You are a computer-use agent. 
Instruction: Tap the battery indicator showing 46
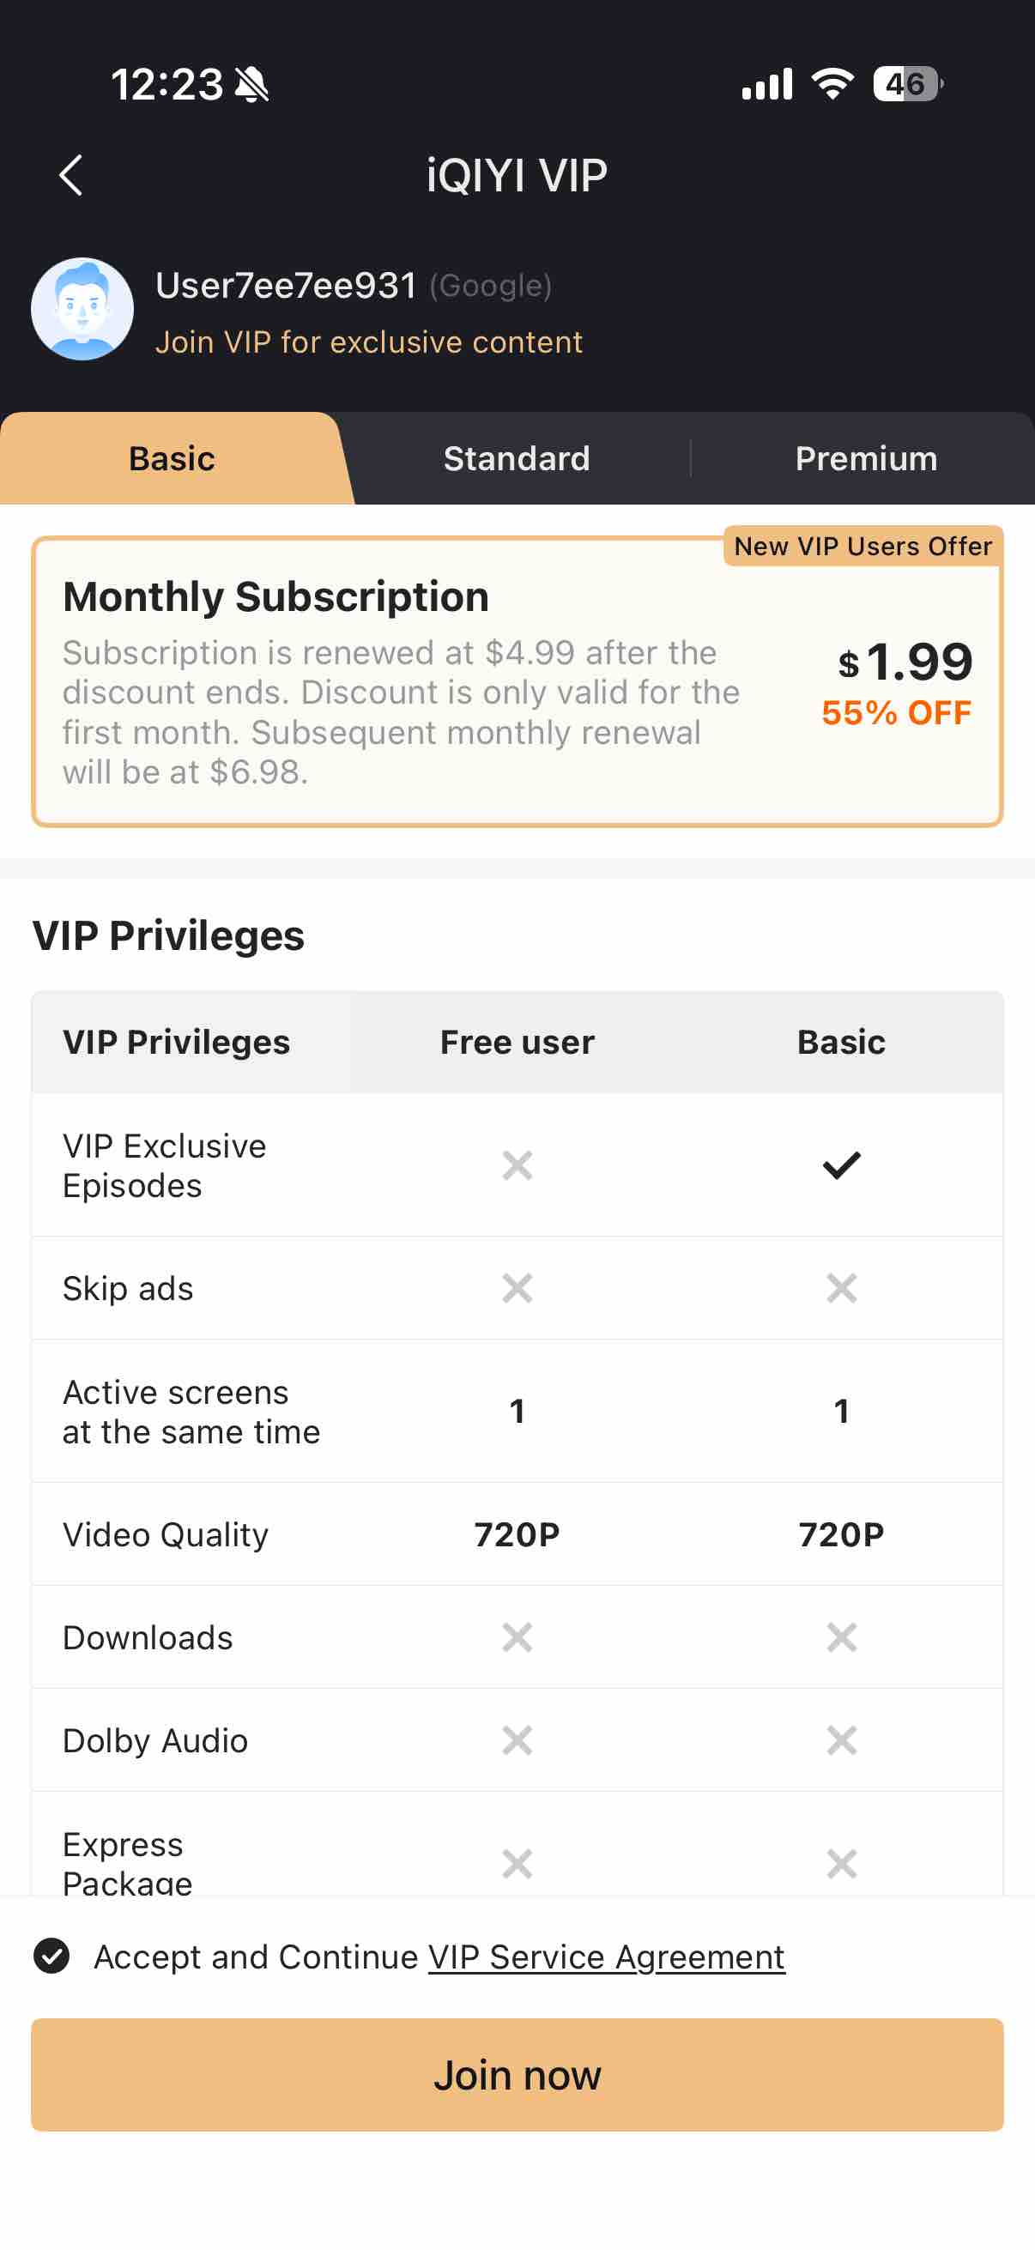coord(907,84)
